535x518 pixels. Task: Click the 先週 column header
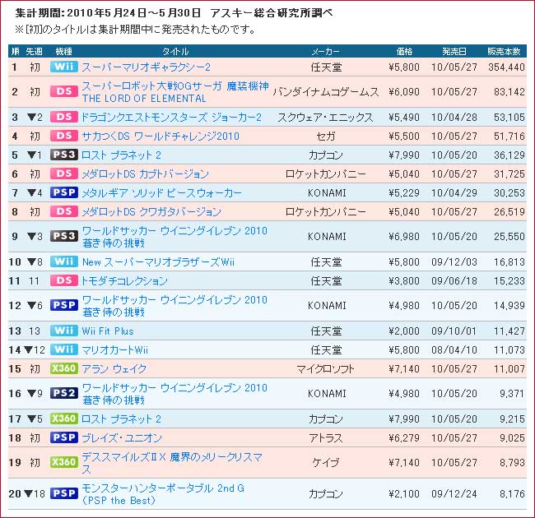pyautogui.click(x=34, y=52)
